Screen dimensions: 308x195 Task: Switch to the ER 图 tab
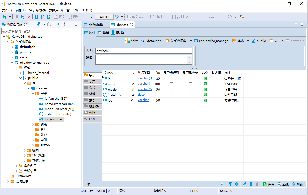point(117,32)
